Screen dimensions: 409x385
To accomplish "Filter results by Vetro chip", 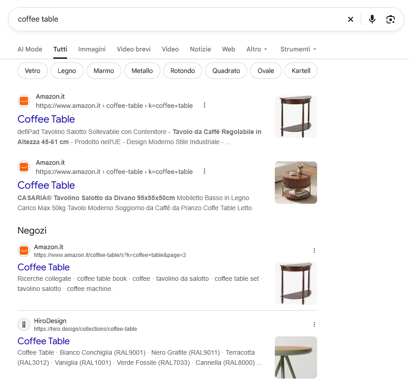I will point(33,71).
